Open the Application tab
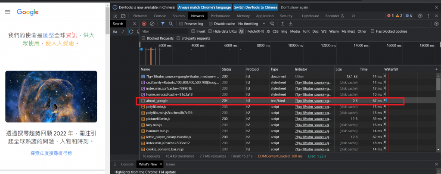441x174 pixels. point(265,16)
